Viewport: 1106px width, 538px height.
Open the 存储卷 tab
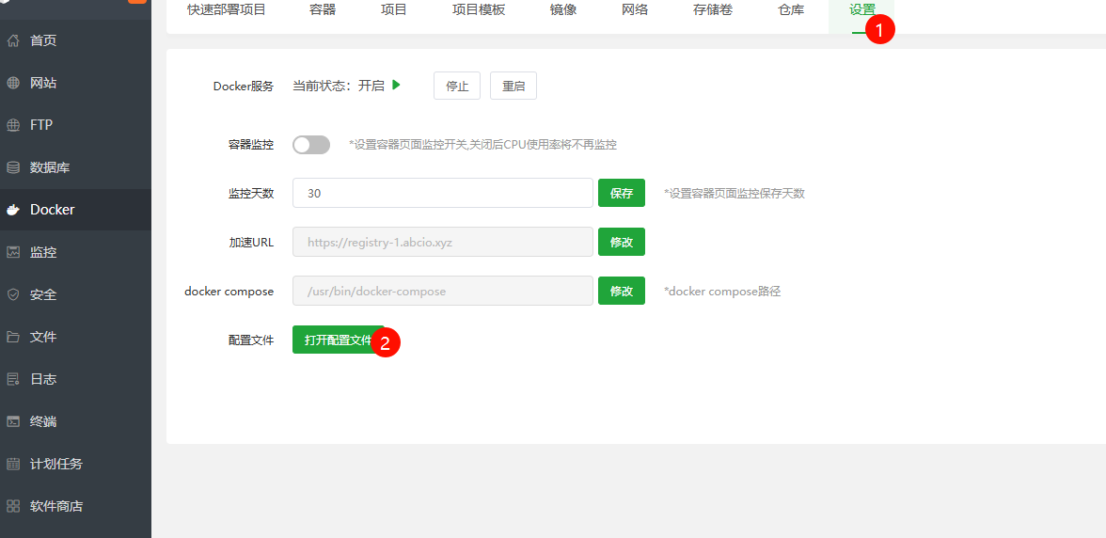pyautogui.click(x=713, y=9)
